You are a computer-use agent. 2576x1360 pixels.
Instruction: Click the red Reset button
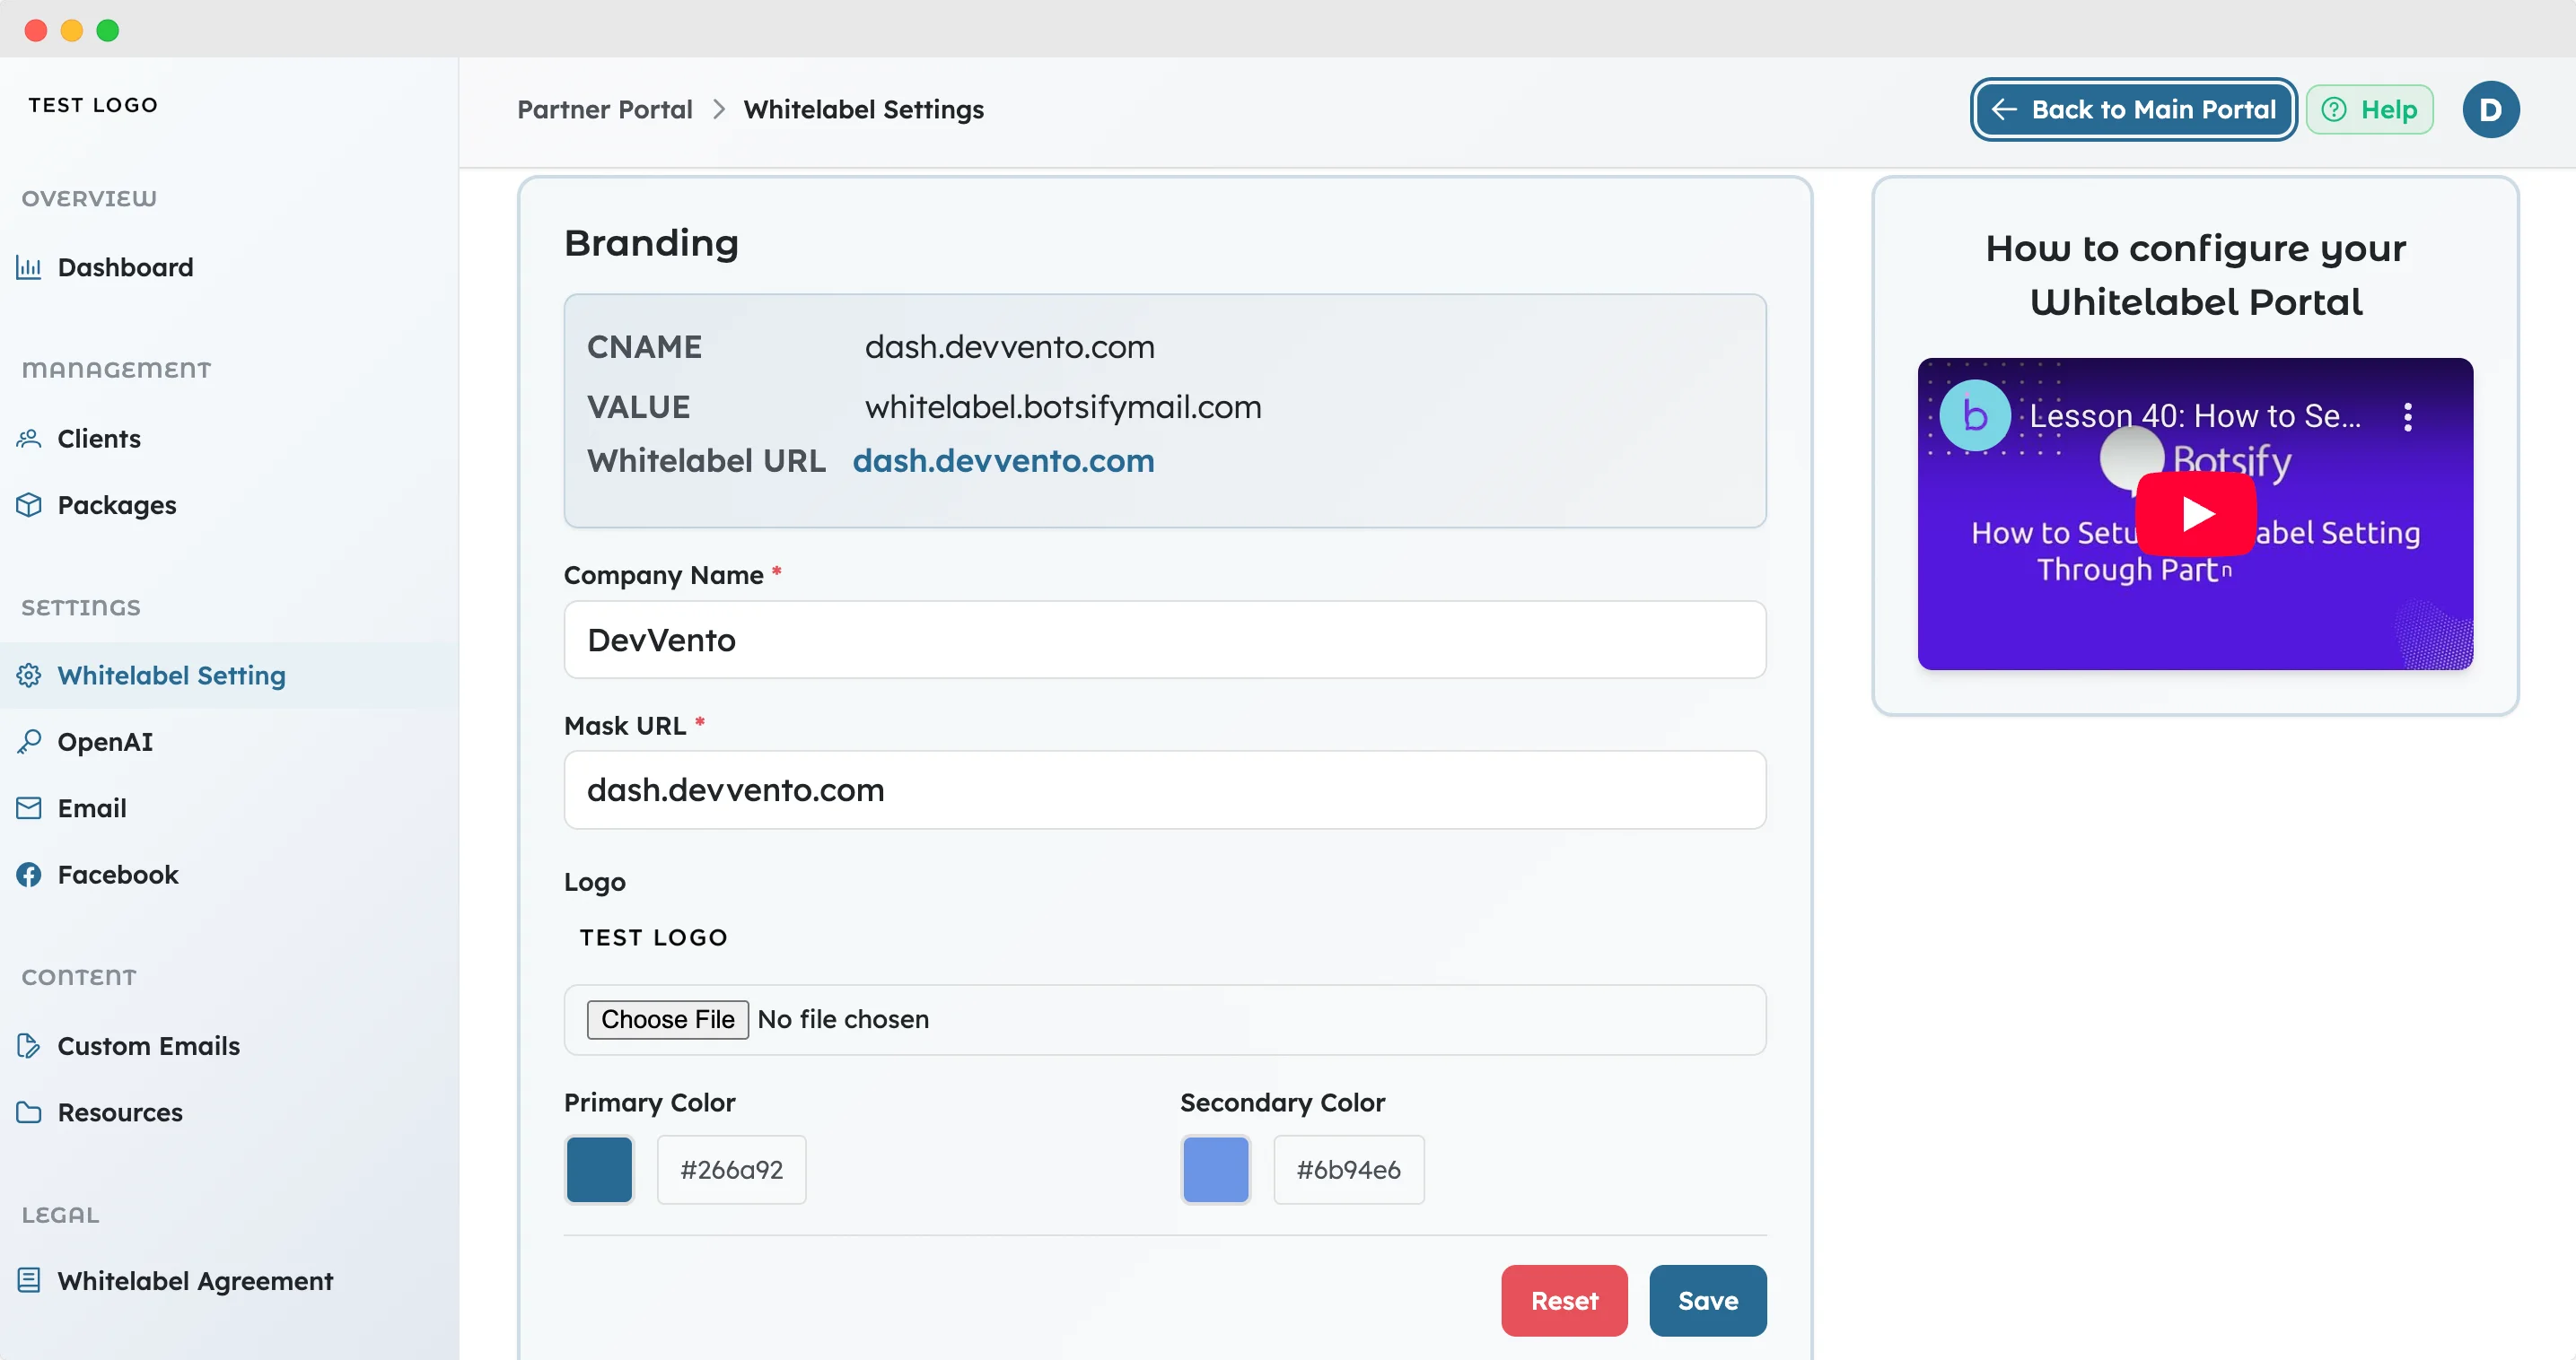(x=1563, y=1300)
